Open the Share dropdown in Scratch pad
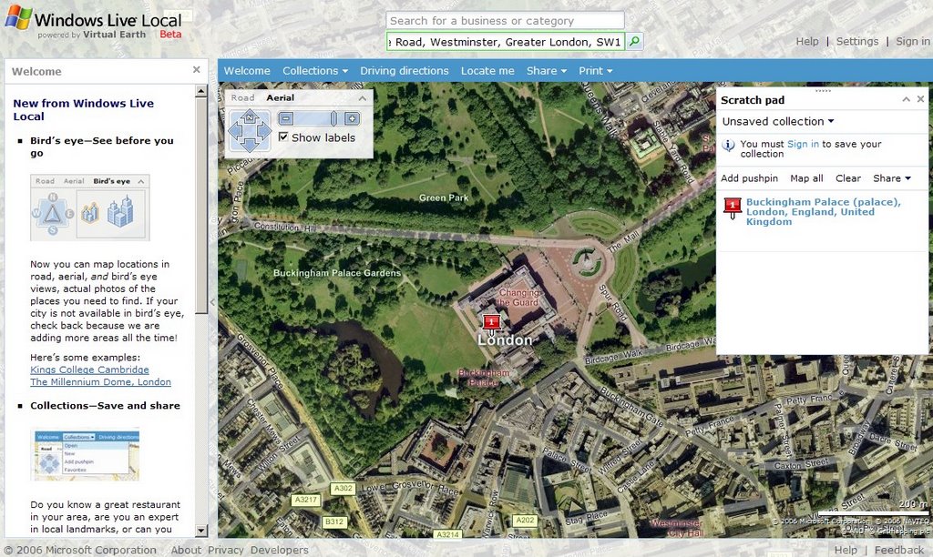The height and width of the screenshot is (557, 933). point(891,178)
